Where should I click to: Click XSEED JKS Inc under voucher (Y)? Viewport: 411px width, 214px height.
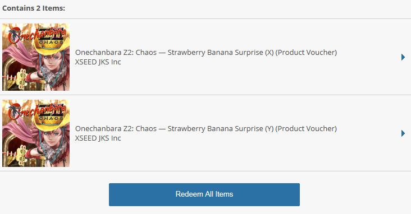point(98,138)
